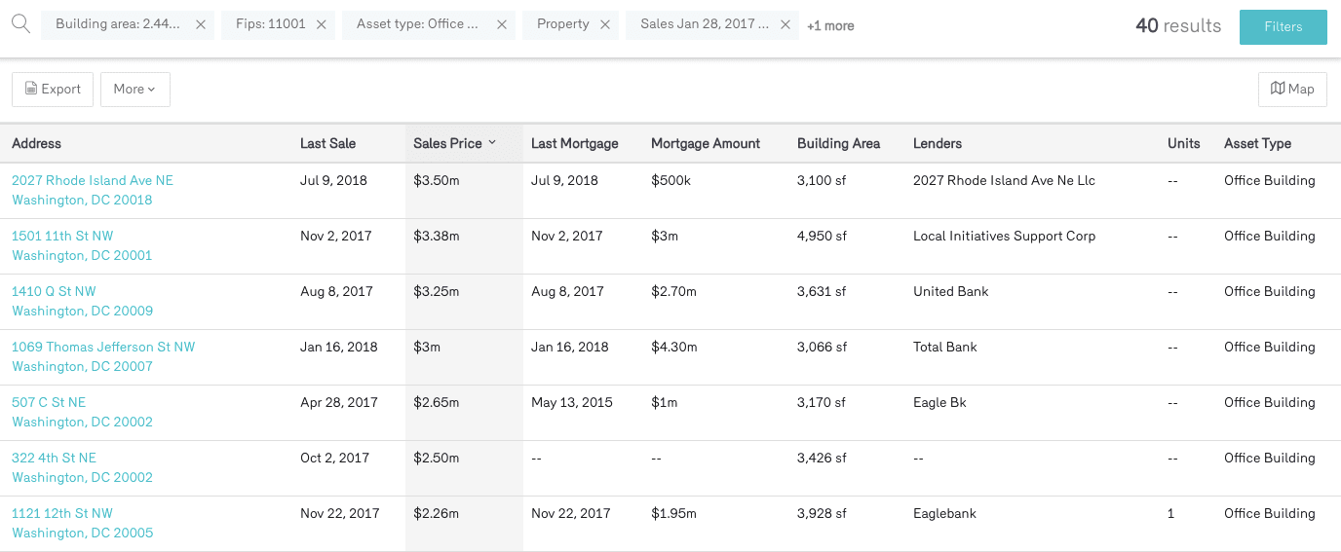Remove the Fips 11001 filter chip

[323, 25]
